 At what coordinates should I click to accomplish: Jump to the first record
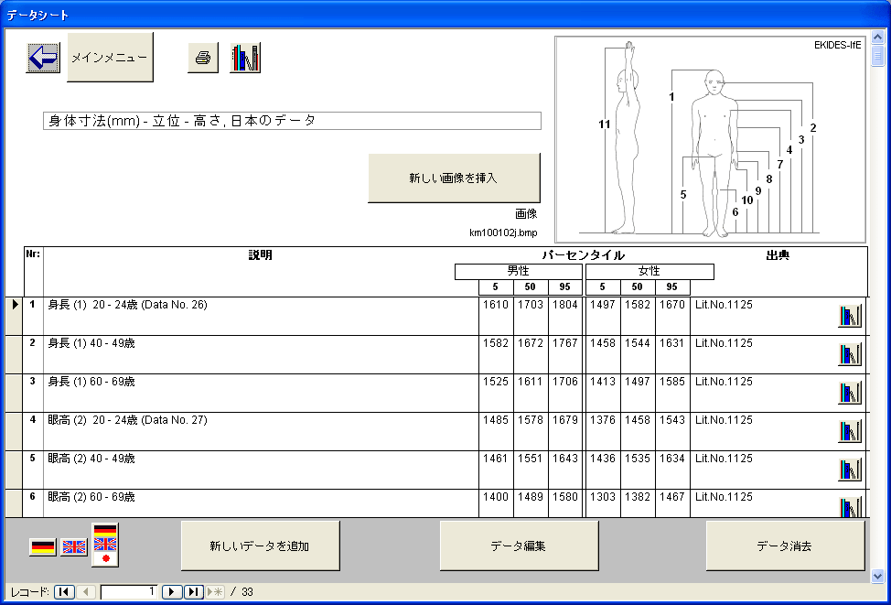point(64,592)
